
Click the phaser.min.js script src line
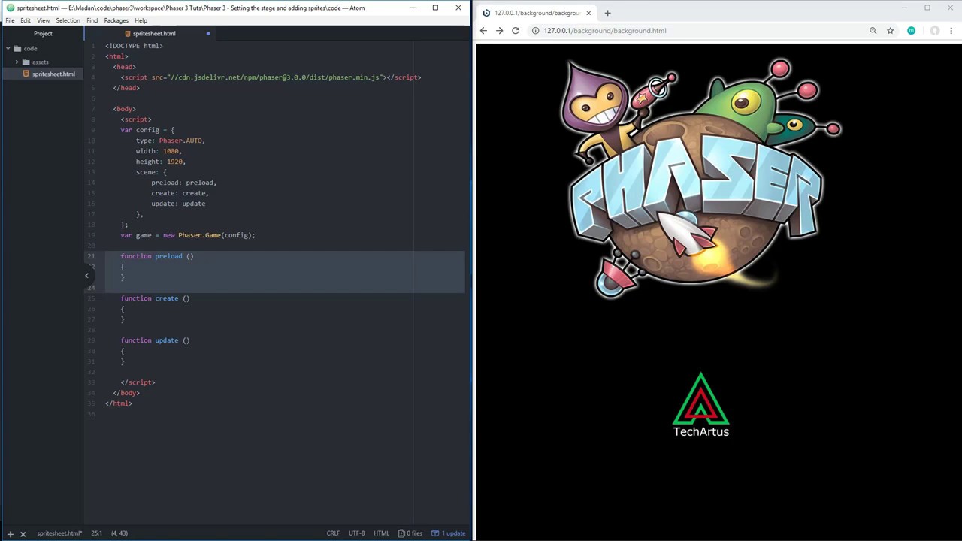271,77
